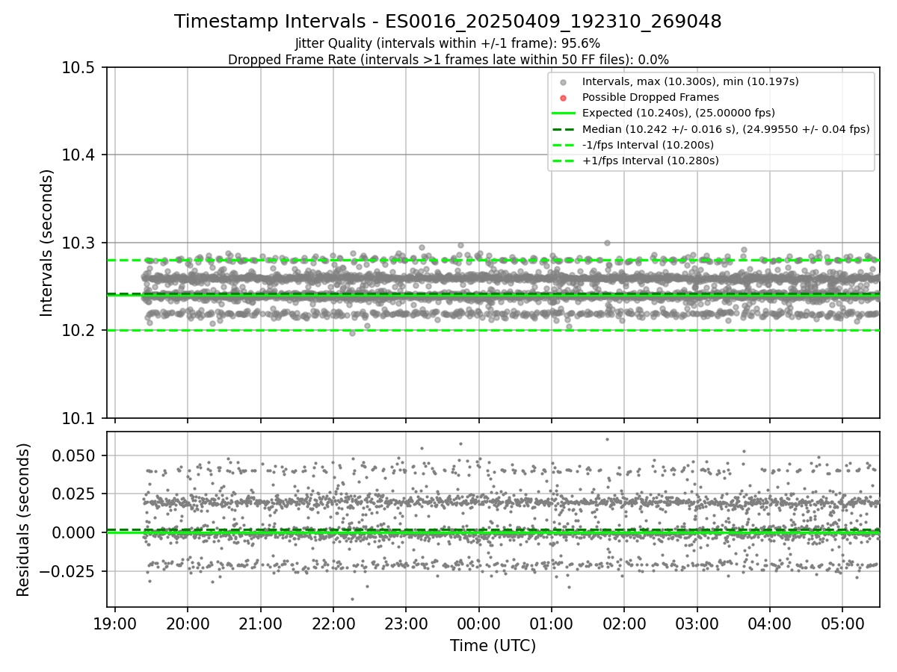Click the 23:00 time tick label
Viewport: 897px width, 672px height.
(406, 623)
